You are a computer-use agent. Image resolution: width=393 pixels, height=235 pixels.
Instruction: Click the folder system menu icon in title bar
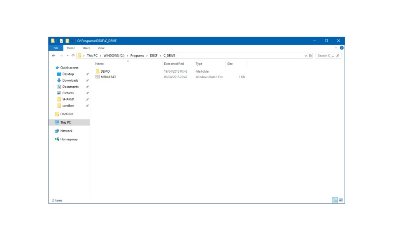(x=53, y=41)
